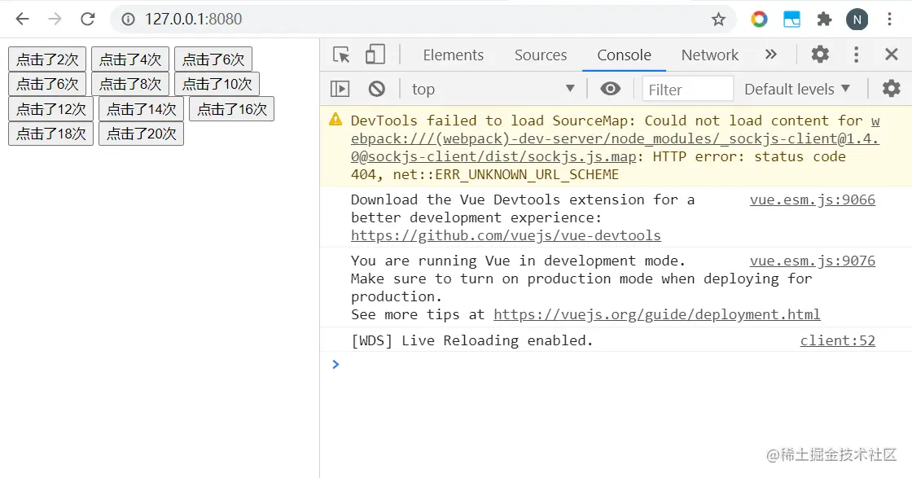Screen dimensions: 912x478
Task: Show the console sidebar panel
Action: click(340, 89)
